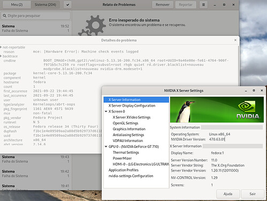Open X Server XVideo Settings
The height and width of the screenshot is (201, 267).
point(132,117)
